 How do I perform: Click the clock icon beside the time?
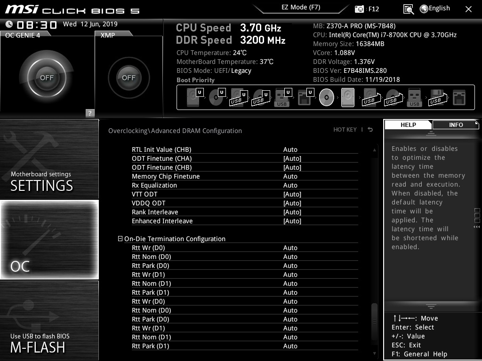point(9,24)
